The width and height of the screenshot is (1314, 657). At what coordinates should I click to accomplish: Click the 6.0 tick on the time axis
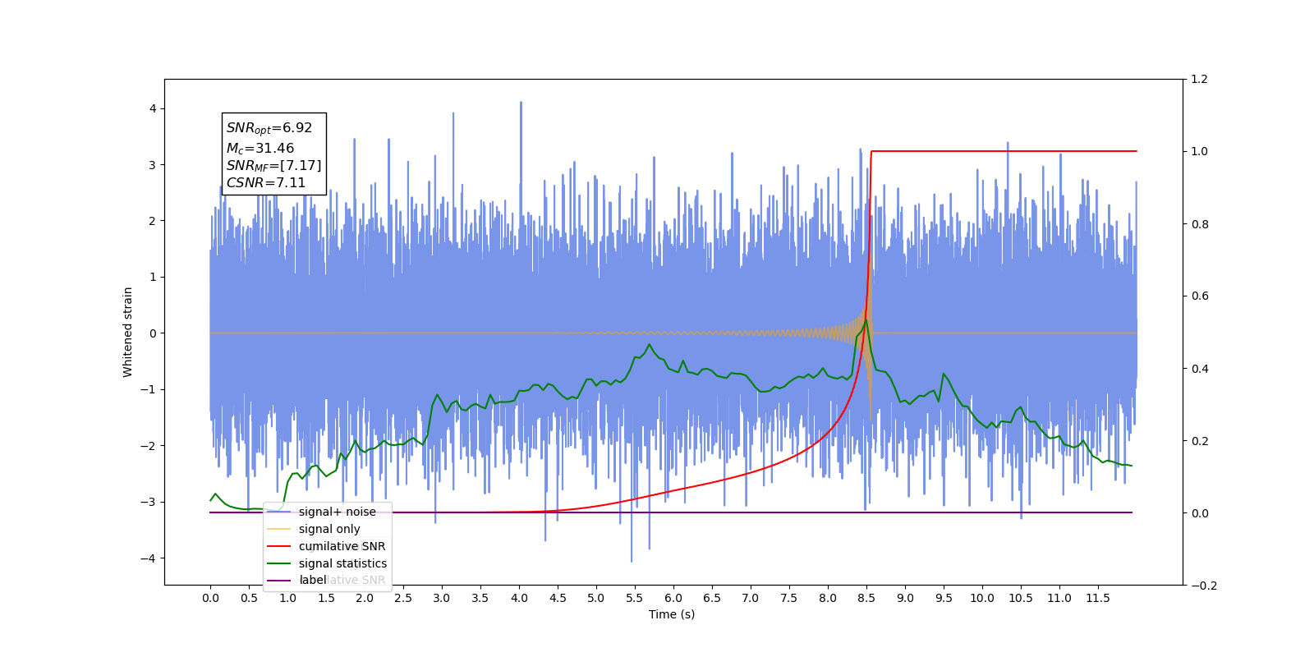coord(673,598)
